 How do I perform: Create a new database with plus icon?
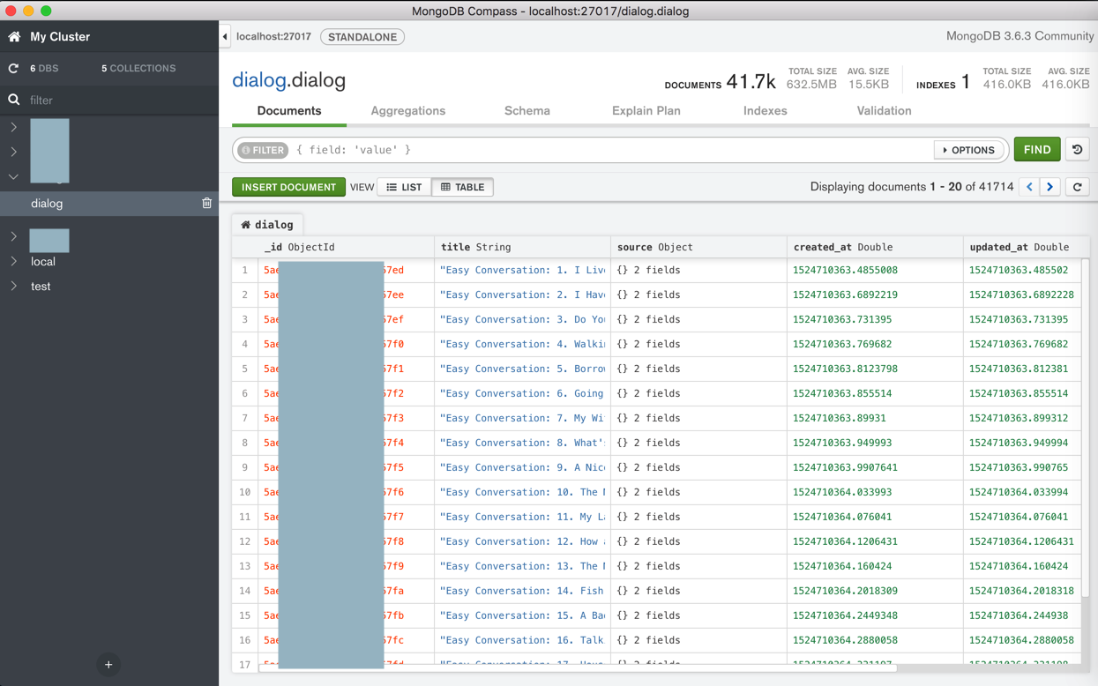pyautogui.click(x=108, y=665)
